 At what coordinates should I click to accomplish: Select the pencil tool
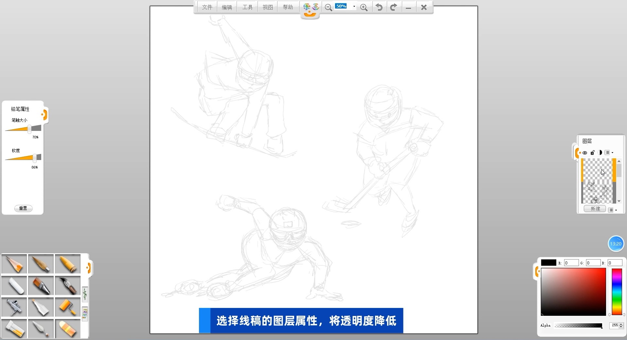point(14,264)
